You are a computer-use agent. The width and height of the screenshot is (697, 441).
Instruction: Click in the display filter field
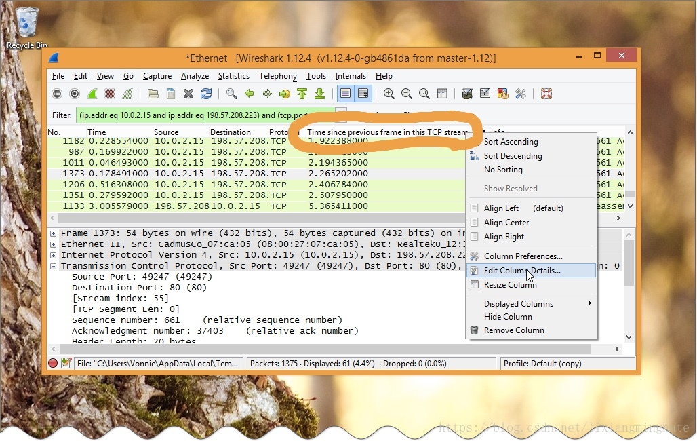[206, 115]
